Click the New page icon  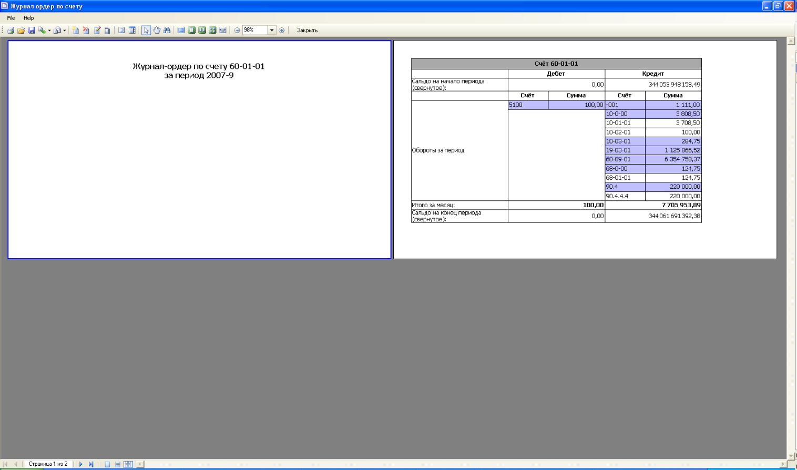tap(76, 30)
